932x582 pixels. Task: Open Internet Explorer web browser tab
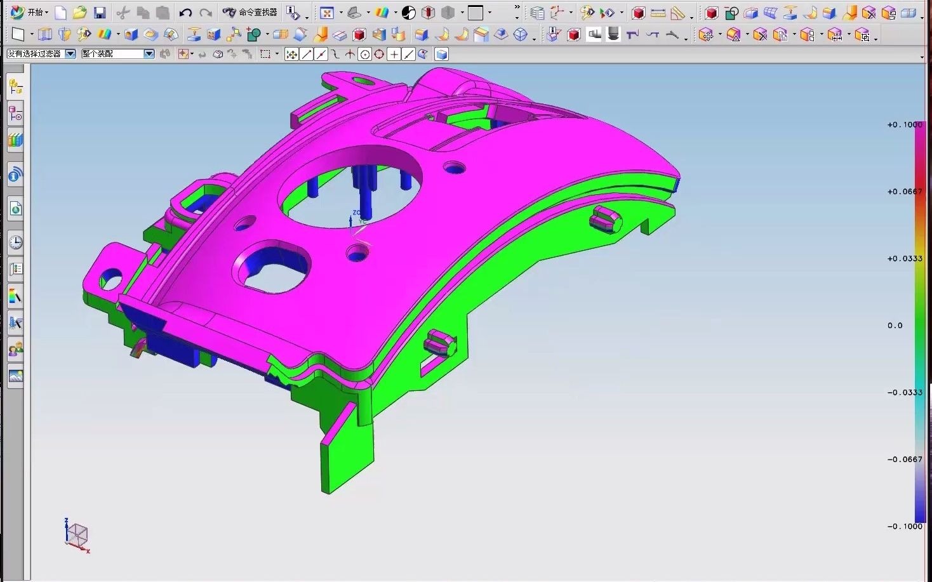click(16, 209)
